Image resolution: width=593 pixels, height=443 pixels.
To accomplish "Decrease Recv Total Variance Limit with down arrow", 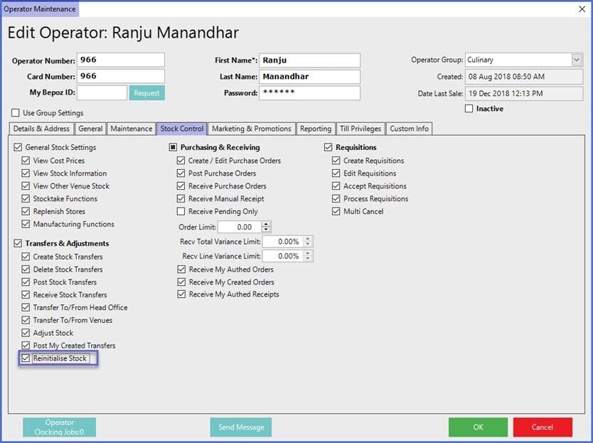I will click(x=307, y=245).
